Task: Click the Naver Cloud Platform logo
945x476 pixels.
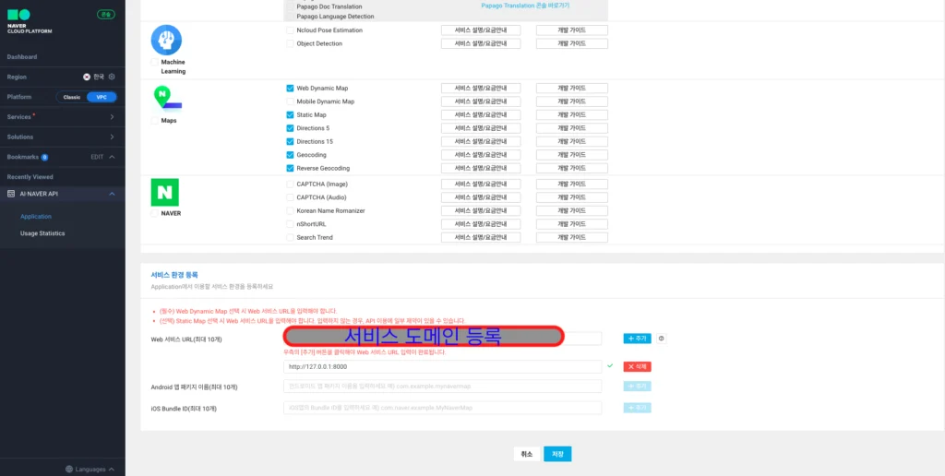Action: [29, 20]
